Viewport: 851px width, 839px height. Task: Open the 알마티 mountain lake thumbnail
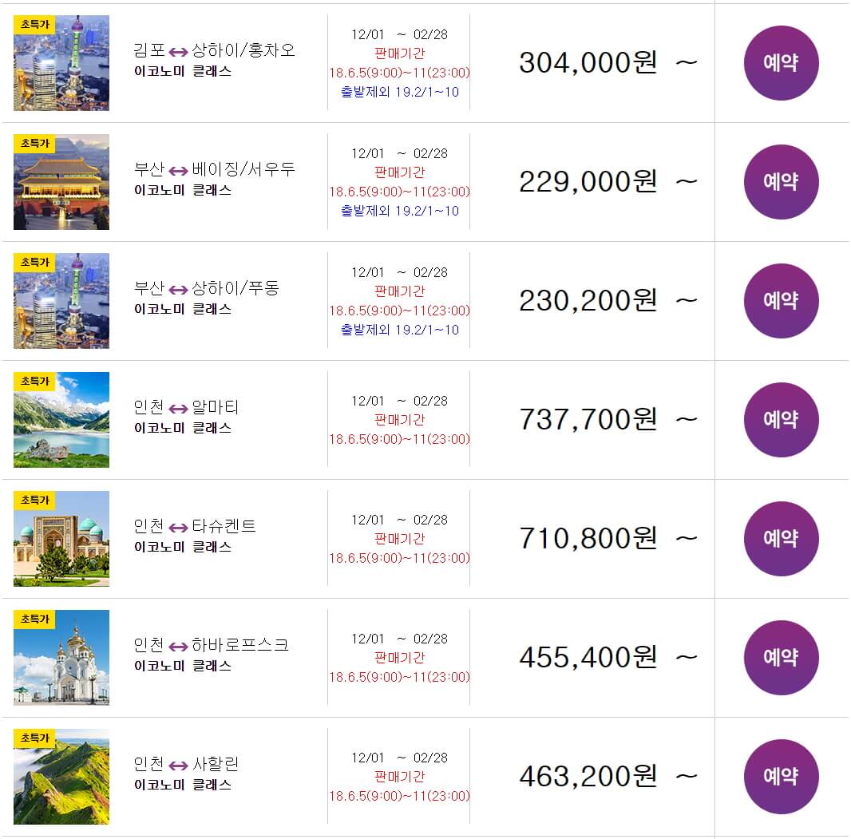pos(61,421)
